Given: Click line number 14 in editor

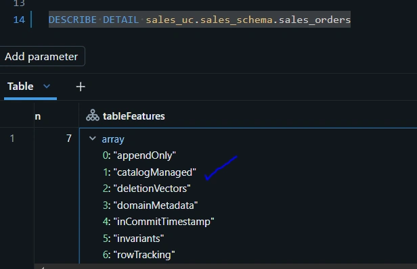Looking at the screenshot, I should pyautogui.click(x=19, y=20).
